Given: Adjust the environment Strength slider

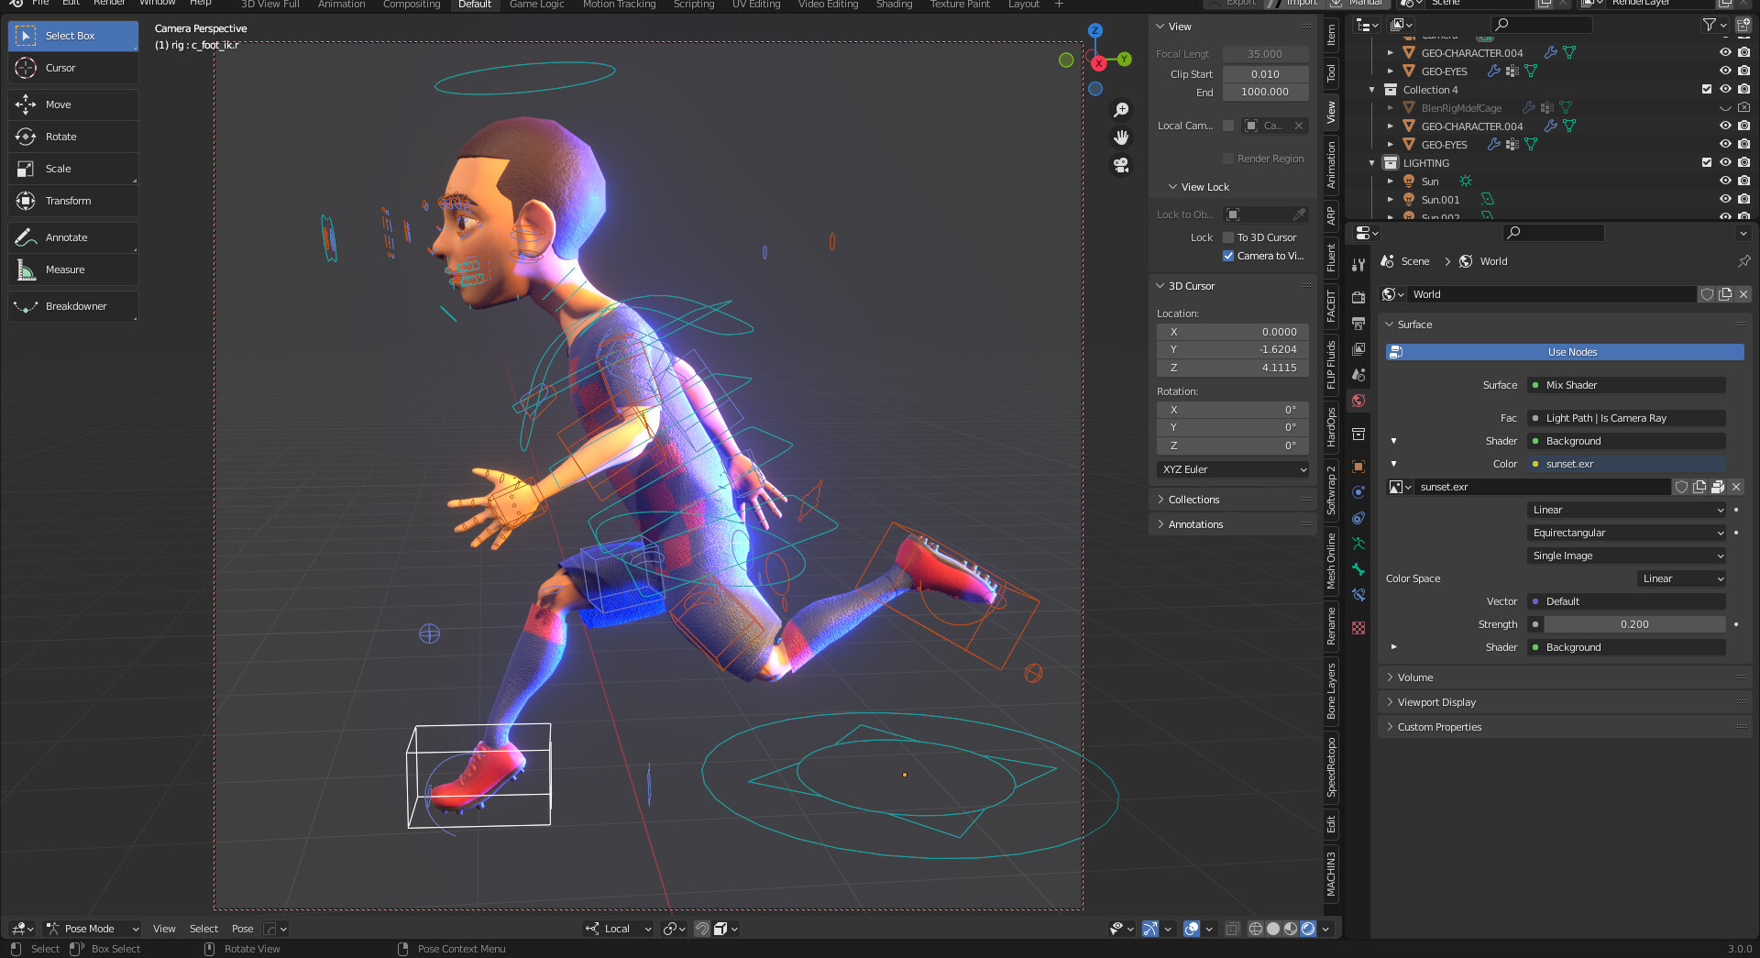Looking at the screenshot, I should click(1634, 623).
